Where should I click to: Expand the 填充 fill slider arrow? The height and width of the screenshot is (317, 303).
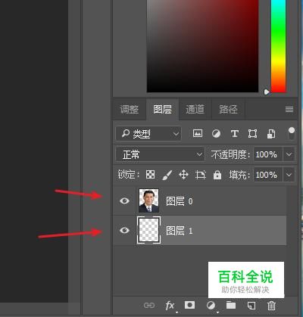tap(289, 175)
